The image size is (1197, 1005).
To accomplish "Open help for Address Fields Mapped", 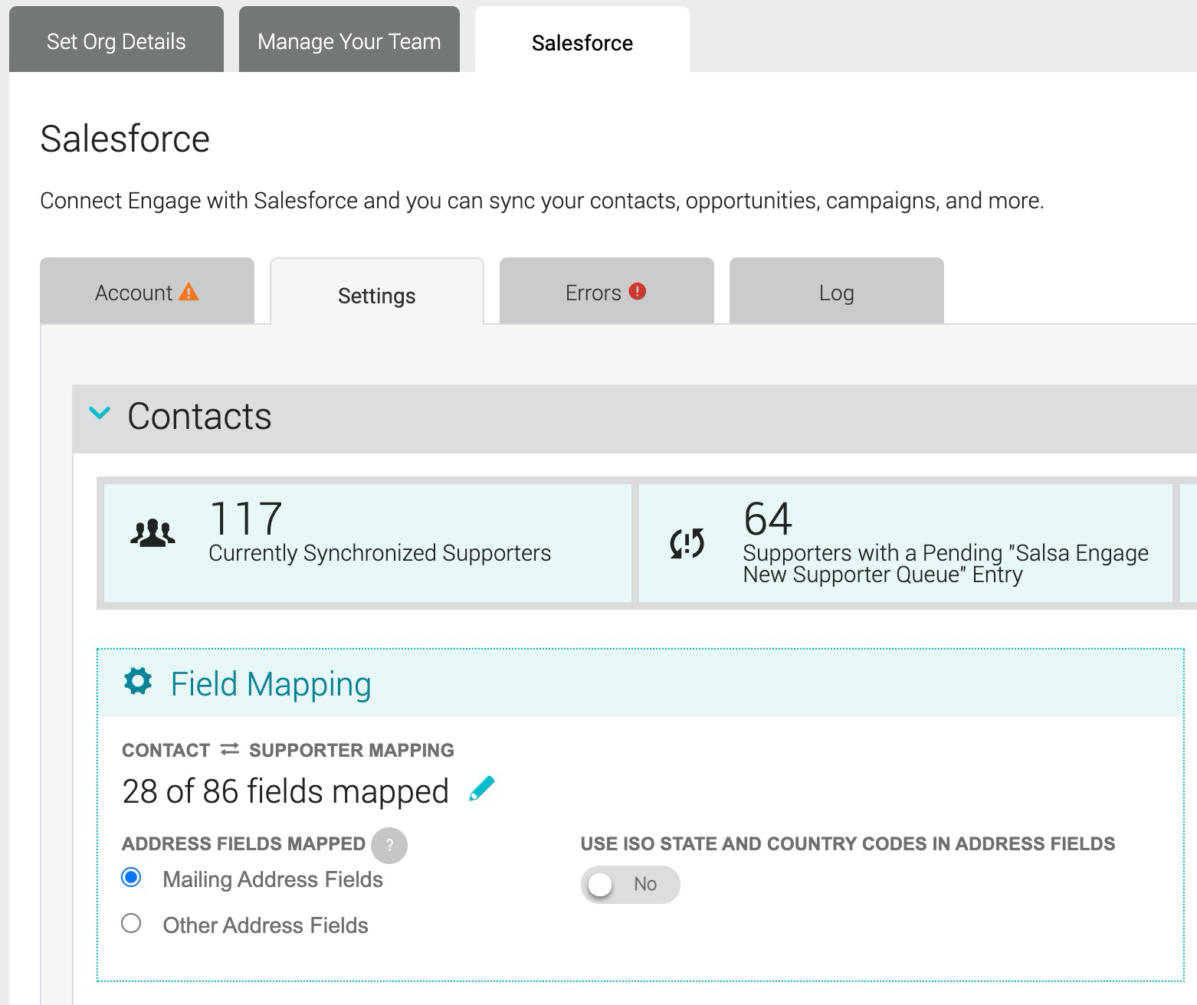I will (389, 846).
